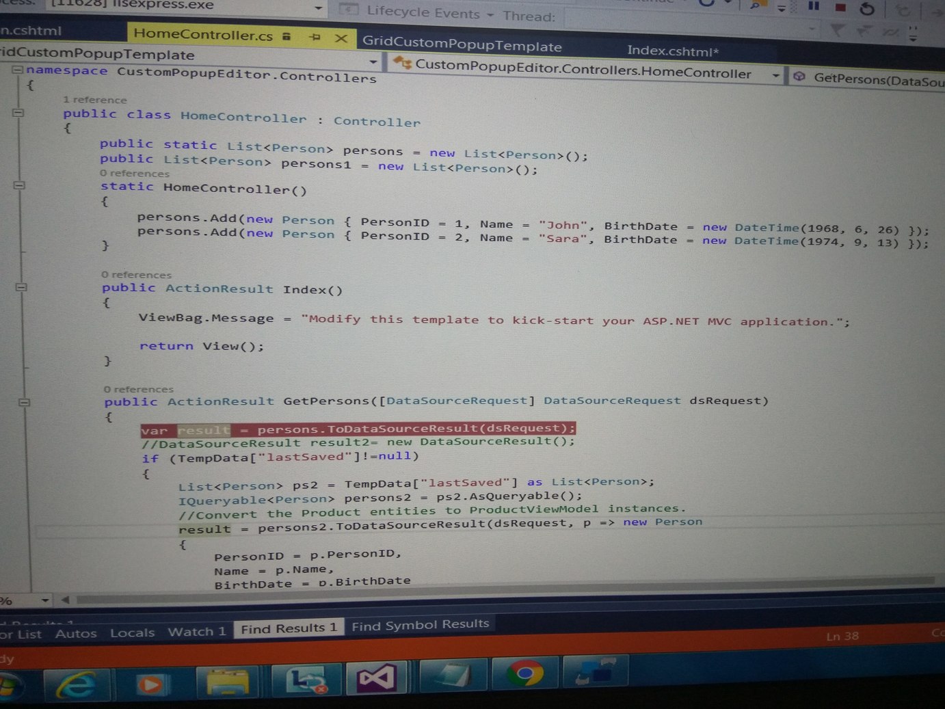Click the "John" string in persons.Add

tap(563, 225)
